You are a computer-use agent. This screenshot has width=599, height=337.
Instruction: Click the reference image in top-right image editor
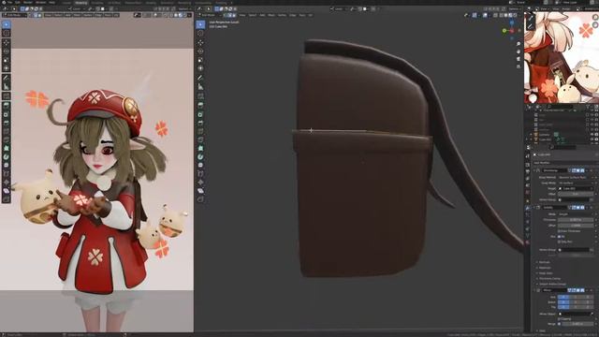coord(562,57)
